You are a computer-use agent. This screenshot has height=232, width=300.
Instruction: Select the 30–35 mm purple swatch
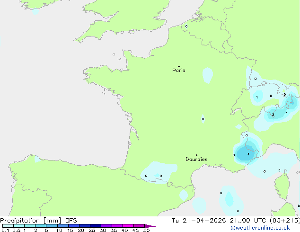(x=106, y=226)
